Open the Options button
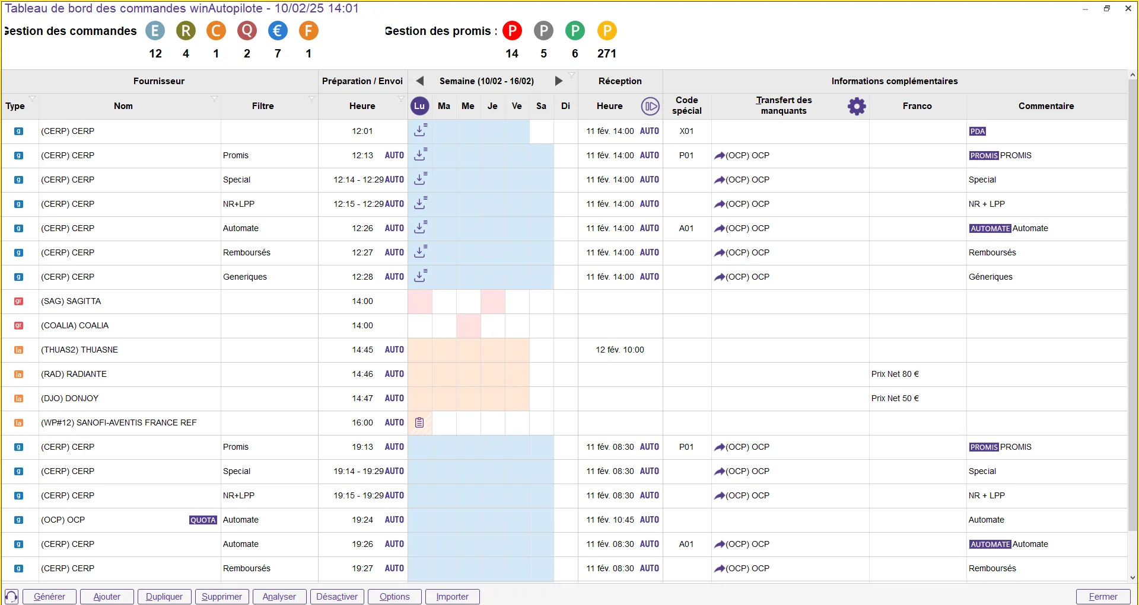 (394, 597)
